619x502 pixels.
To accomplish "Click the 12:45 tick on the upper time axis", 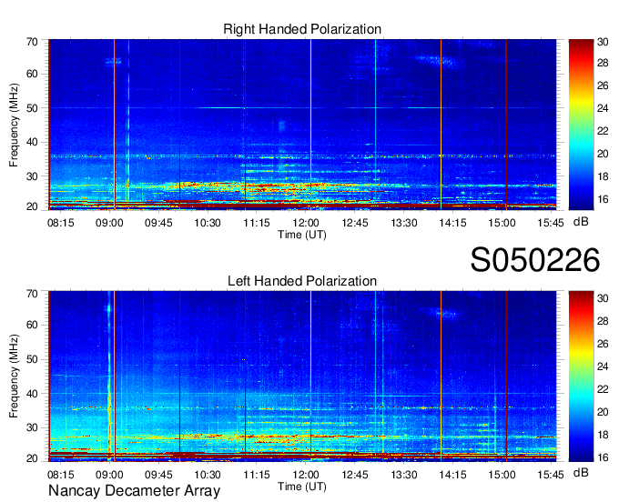I will pyautogui.click(x=354, y=223).
